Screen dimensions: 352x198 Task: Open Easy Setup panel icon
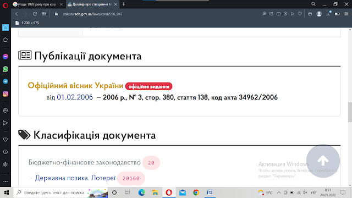346,14
